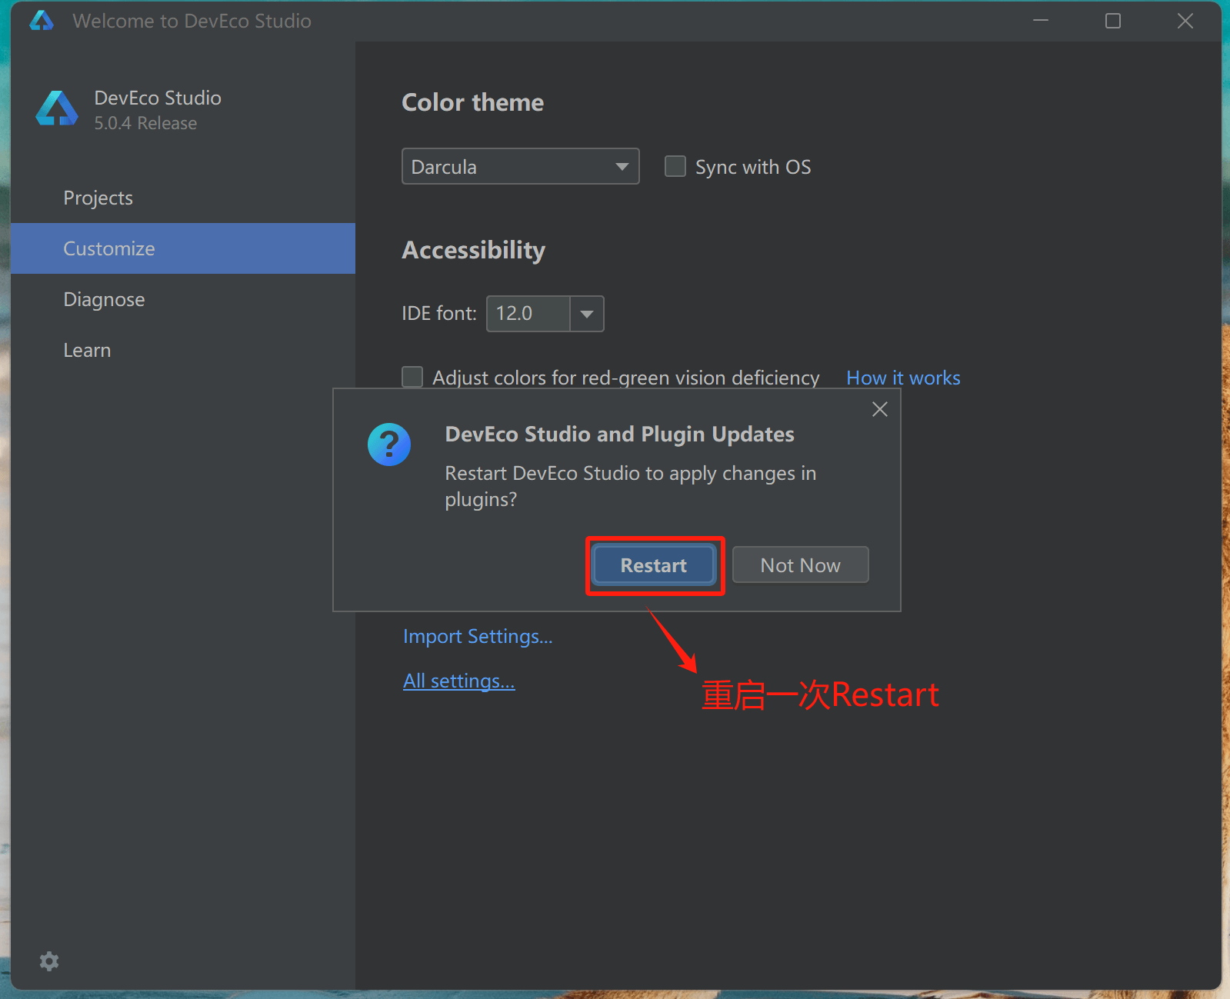The width and height of the screenshot is (1230, 999).
Task: Expand the IDE font size arrow
Action: point(587,314)
